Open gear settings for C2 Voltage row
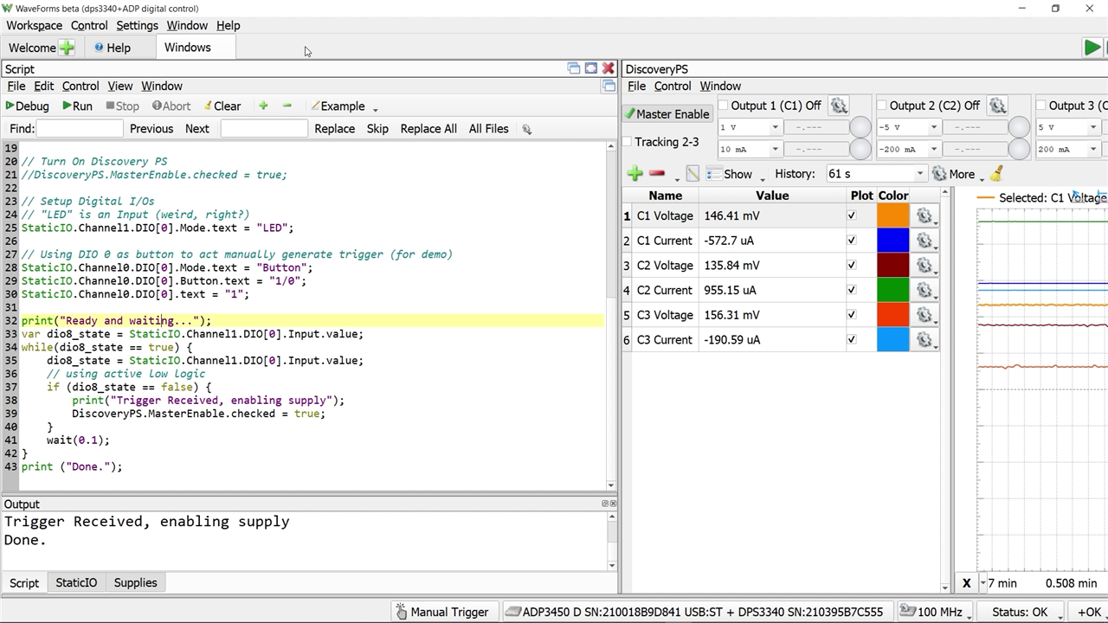 [925, 266]
